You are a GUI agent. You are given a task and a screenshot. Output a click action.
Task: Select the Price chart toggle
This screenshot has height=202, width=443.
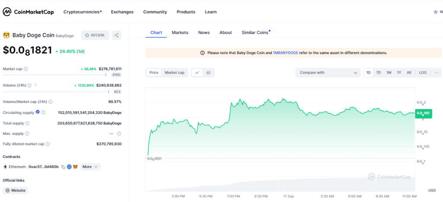click(154, 73)
